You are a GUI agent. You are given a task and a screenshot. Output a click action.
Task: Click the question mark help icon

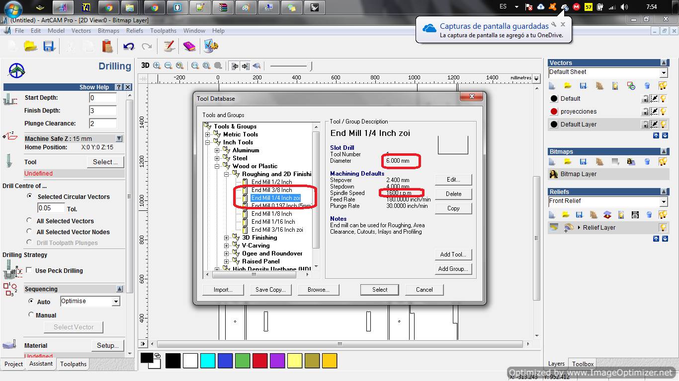tap(118, 87)
